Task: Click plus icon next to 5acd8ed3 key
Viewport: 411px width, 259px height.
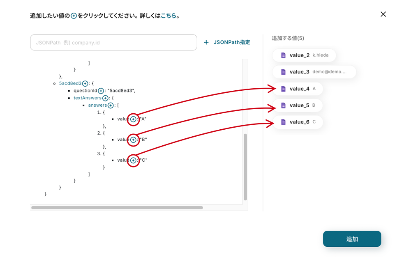Action: click(x=85, y=84)
